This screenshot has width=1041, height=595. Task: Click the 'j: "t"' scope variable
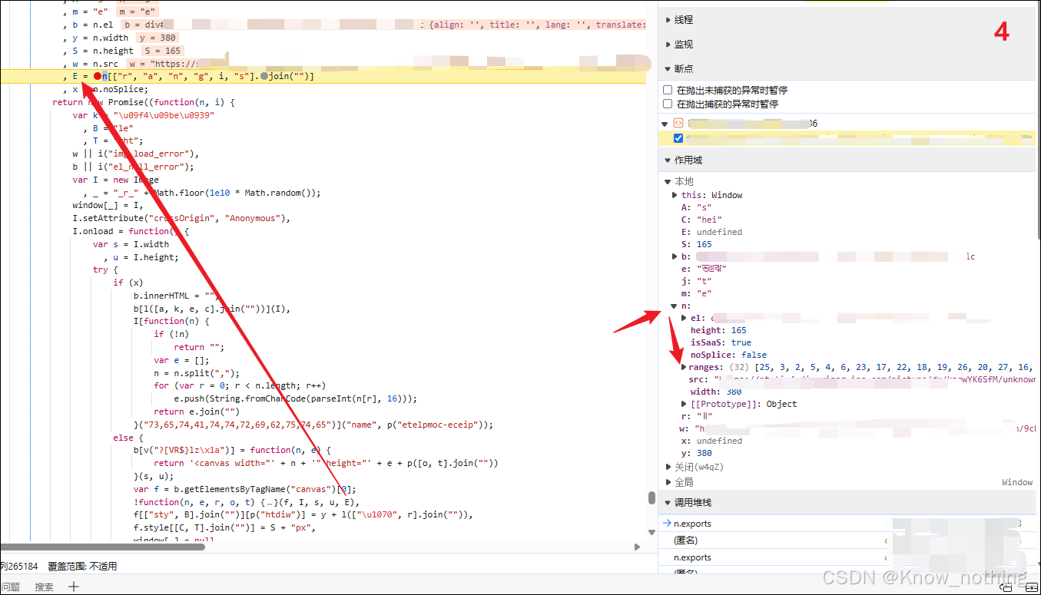[696, 281]
